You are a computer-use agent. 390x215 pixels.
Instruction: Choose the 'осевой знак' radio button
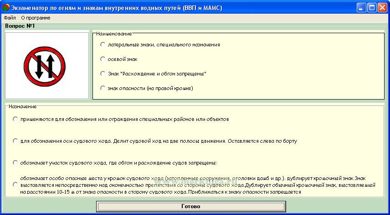point(103,59)
